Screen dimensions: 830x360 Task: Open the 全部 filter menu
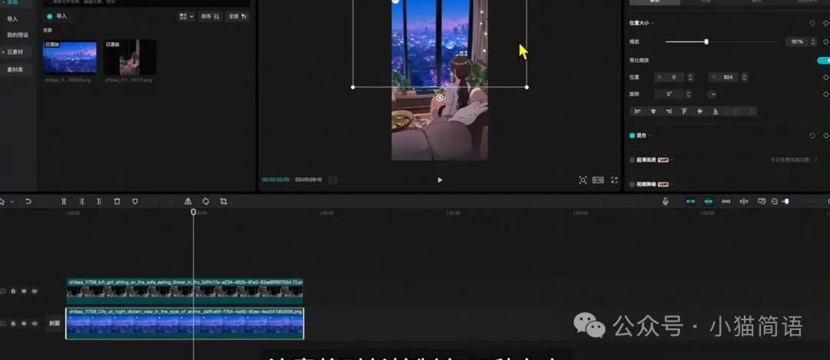[237, 16]
